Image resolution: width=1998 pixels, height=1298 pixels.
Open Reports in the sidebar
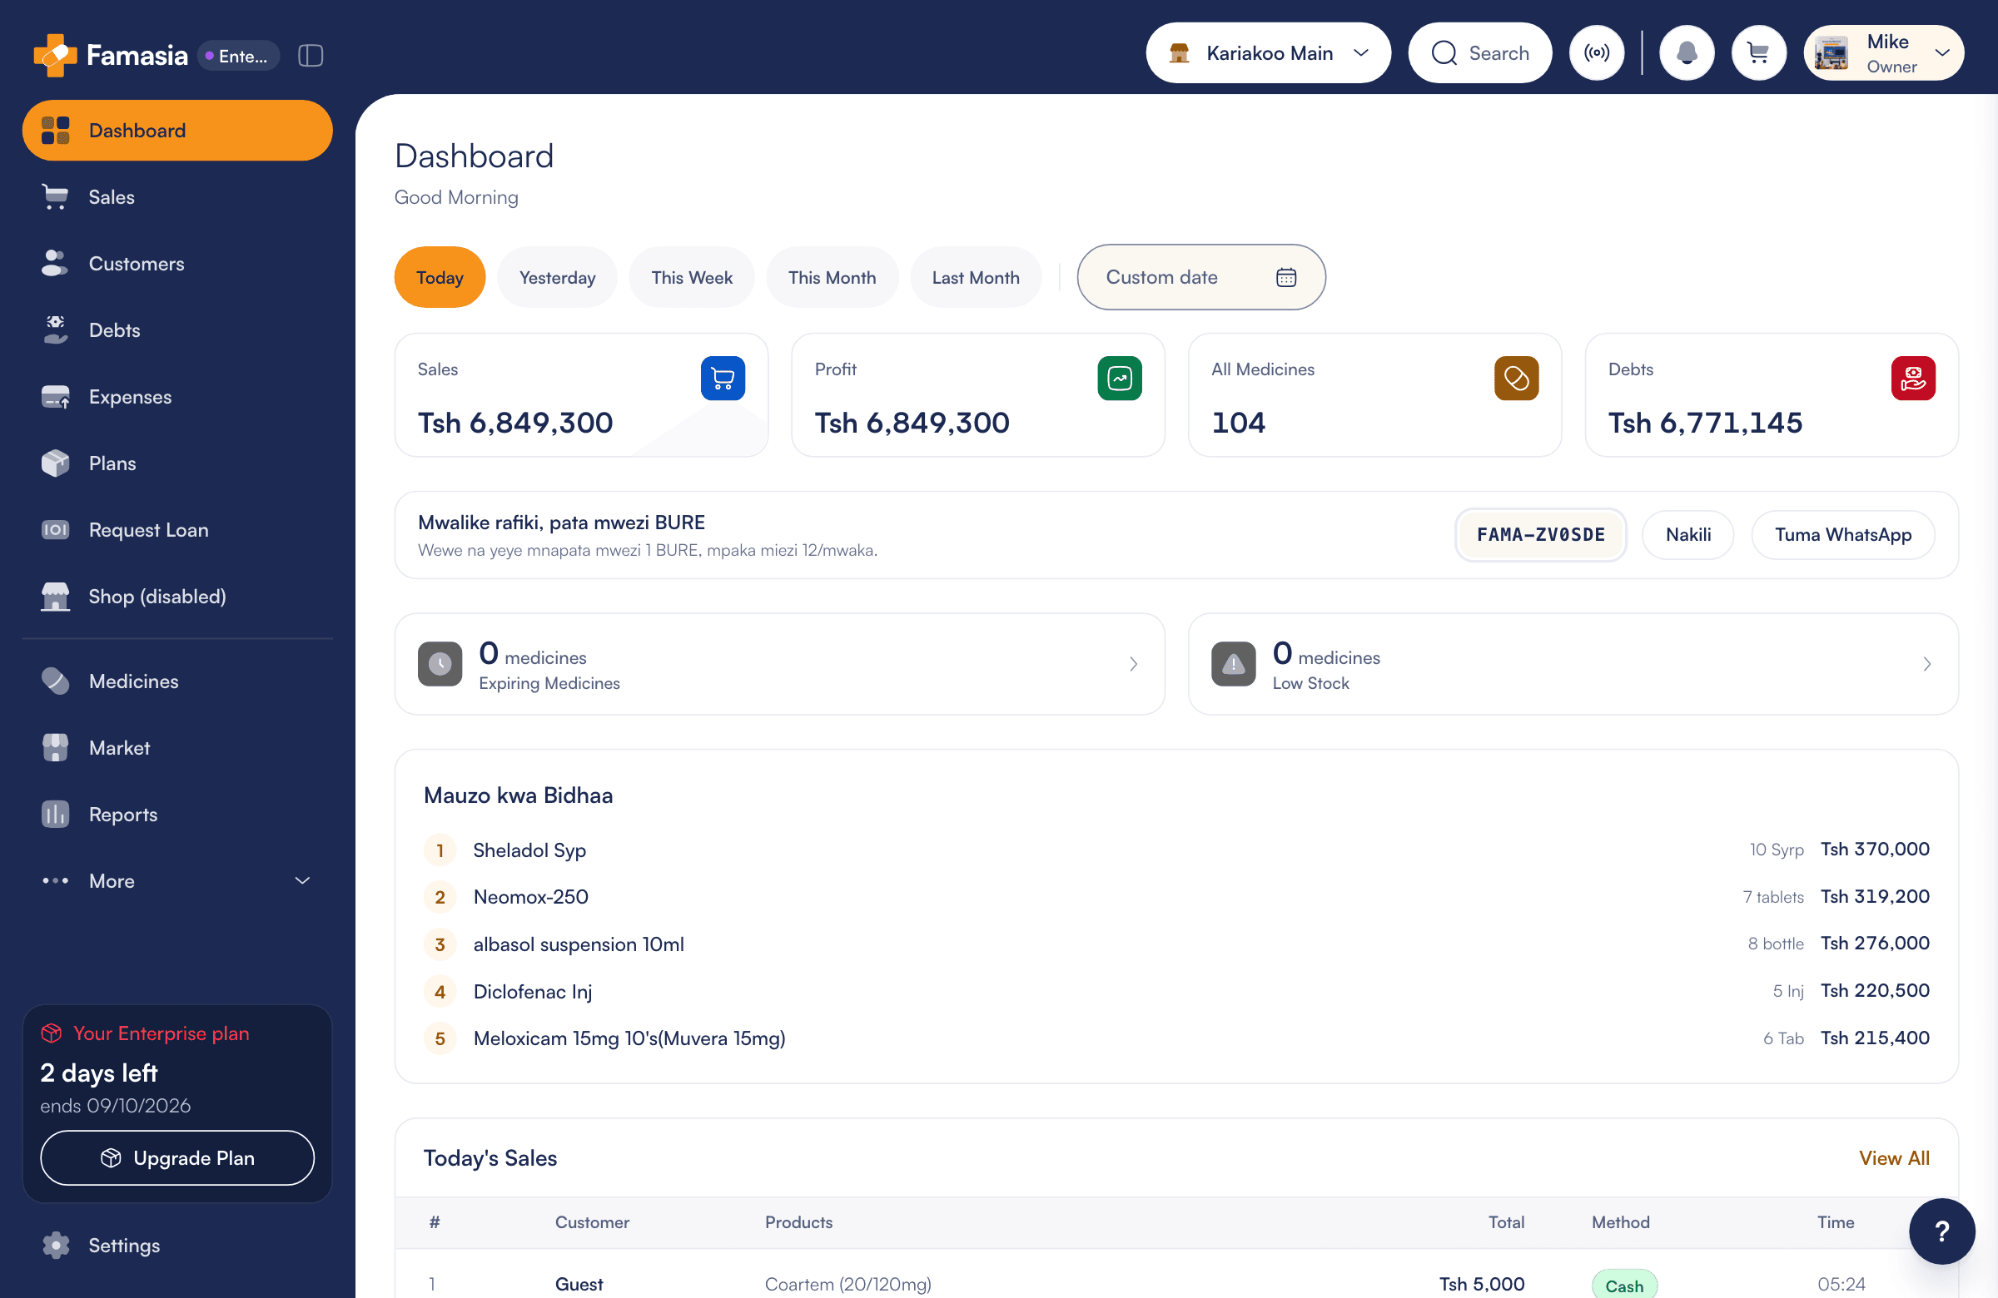(x=177, y=814)
